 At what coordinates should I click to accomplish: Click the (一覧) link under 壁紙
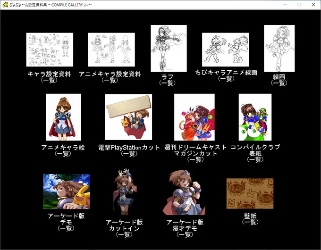coord(250,222)
